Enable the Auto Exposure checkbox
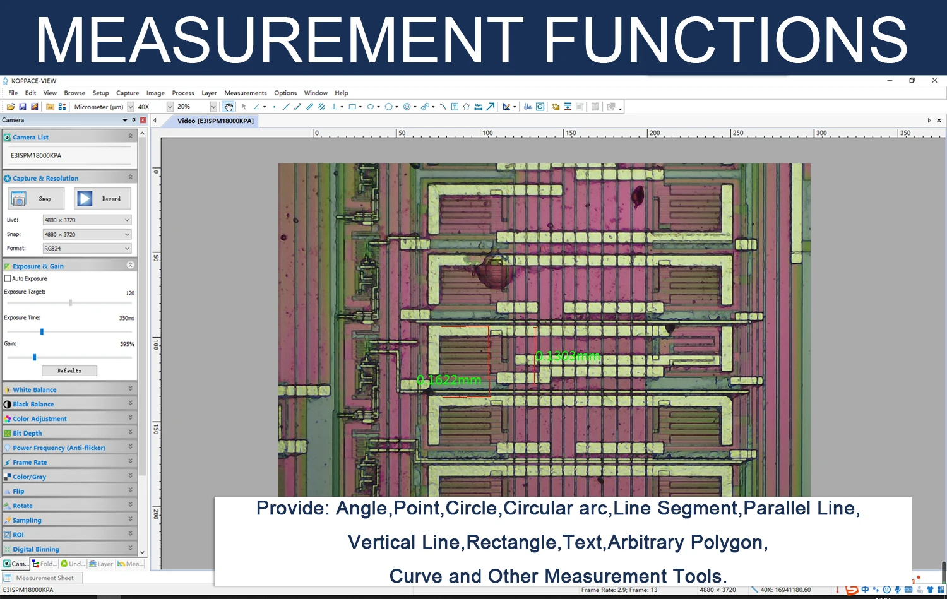The height and width of the screenshot is (599, 947). [8, 278]
